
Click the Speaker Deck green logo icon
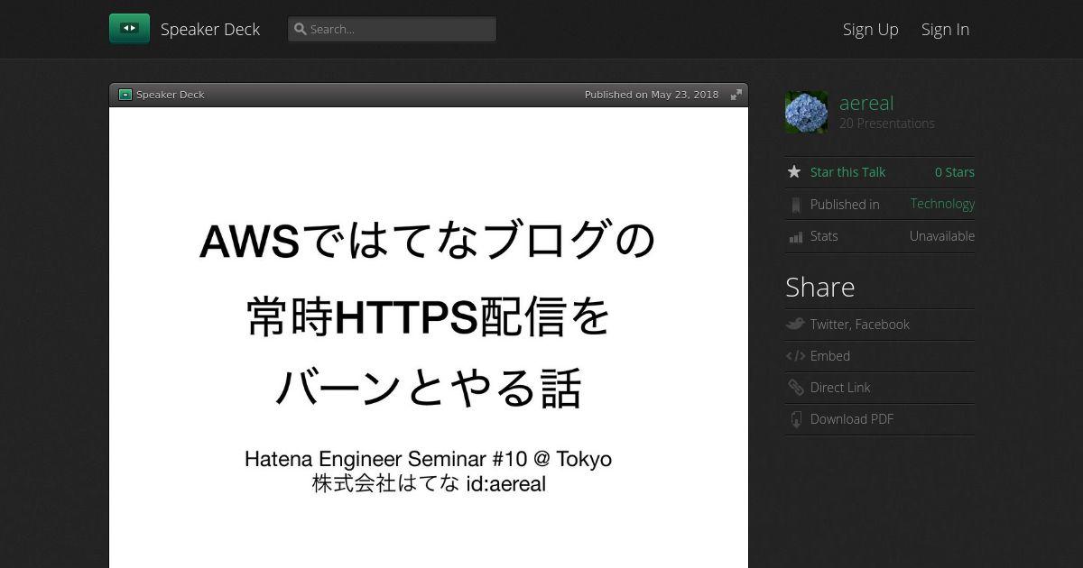(129, 29)
